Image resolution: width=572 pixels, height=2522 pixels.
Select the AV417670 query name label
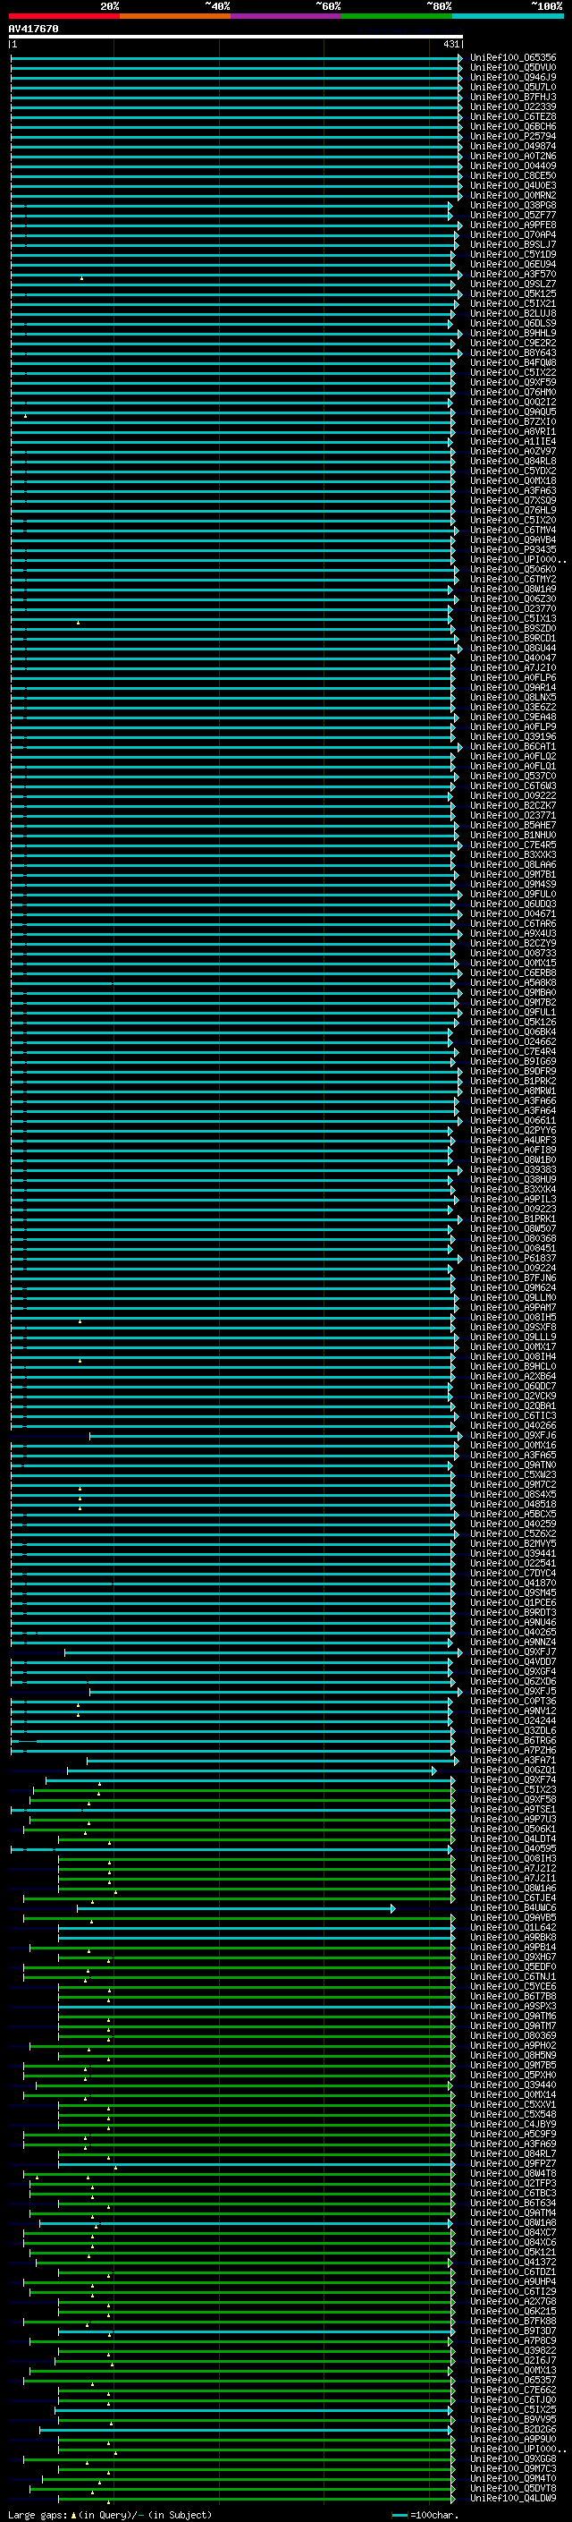click(33, 29)
